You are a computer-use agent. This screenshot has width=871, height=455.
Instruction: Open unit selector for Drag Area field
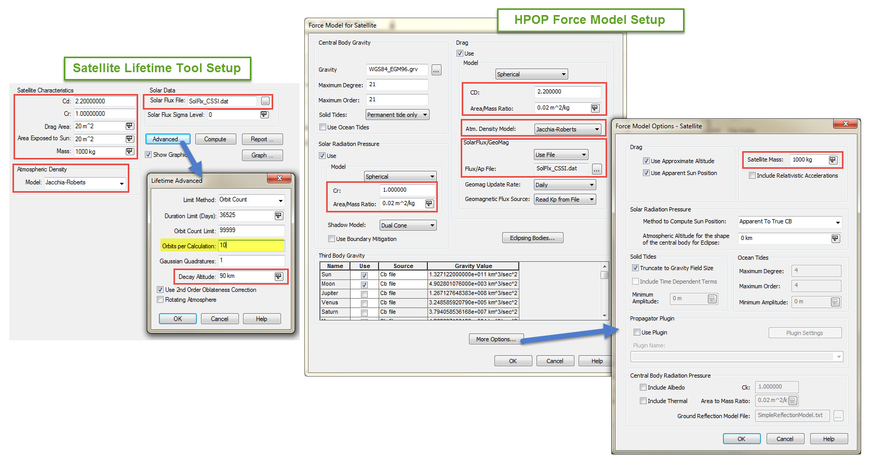(x=130, y=126)
